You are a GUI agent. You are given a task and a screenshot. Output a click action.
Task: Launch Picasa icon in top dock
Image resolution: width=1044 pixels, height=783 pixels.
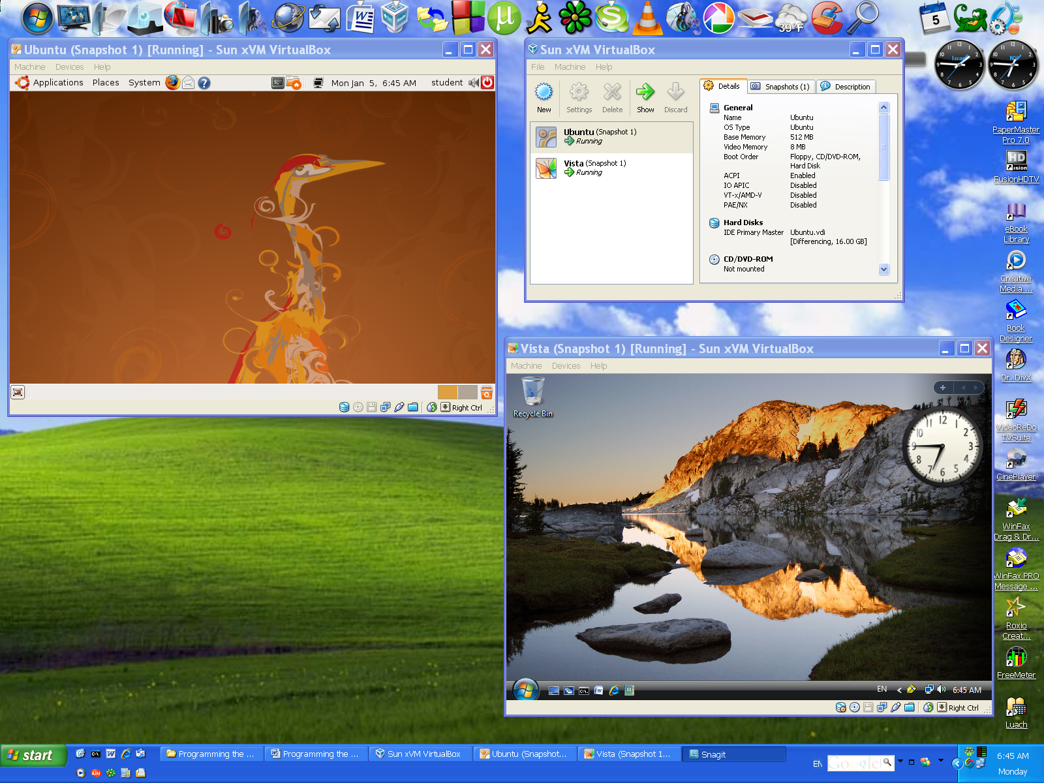pos(718,18)
